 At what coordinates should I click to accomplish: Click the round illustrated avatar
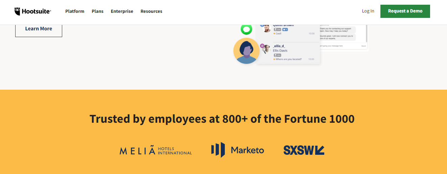246,51
